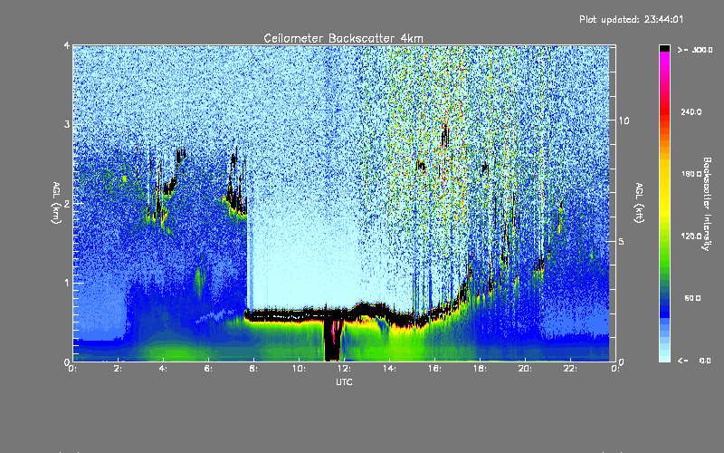Image resolution: width=724 pixels, height=453 pixels.
Task: Click the right axis label 'AGL (kft)'
Action: 639,203
